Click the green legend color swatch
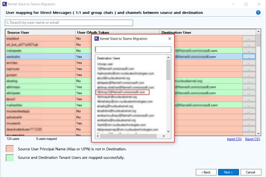Screen dimensions: 266x177 (10, 157)
